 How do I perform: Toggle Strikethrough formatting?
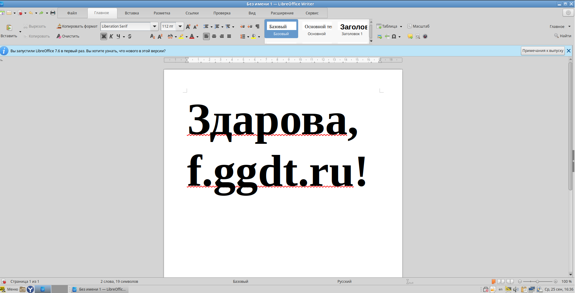130,36
